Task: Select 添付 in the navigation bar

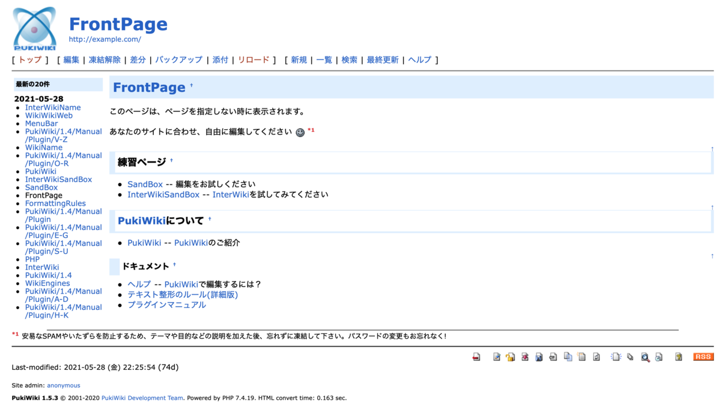Action: click(x=221, y=60)
